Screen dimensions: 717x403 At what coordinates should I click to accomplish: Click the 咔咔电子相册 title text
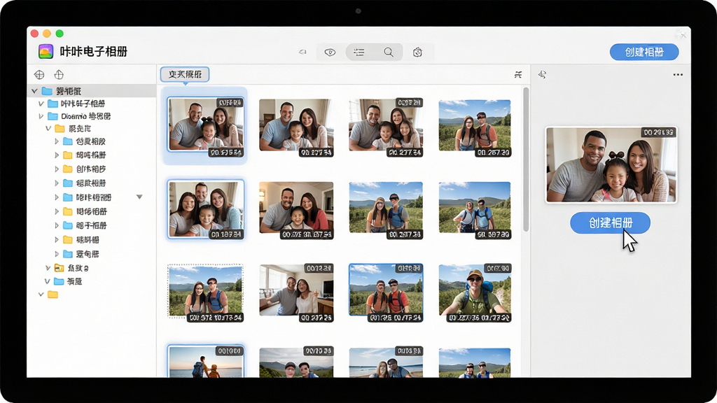coord(93,52)
